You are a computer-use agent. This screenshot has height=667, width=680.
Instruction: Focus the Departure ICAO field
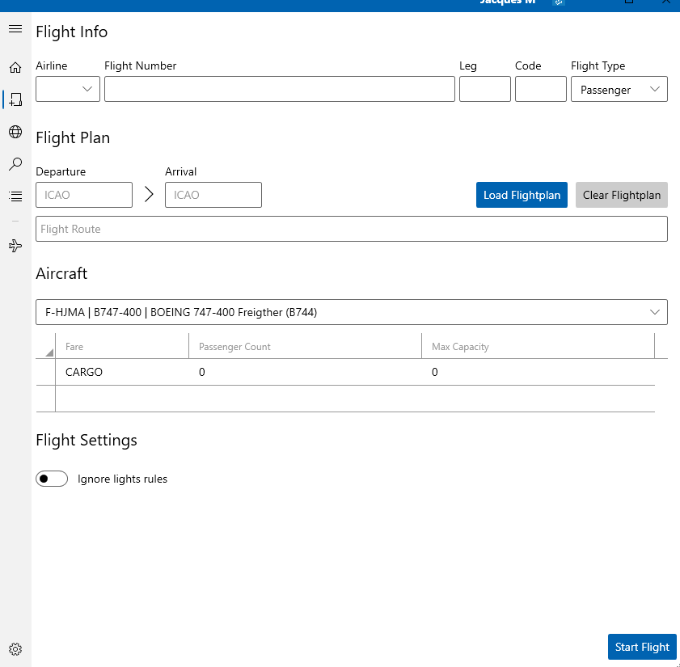tap(84, 195)
